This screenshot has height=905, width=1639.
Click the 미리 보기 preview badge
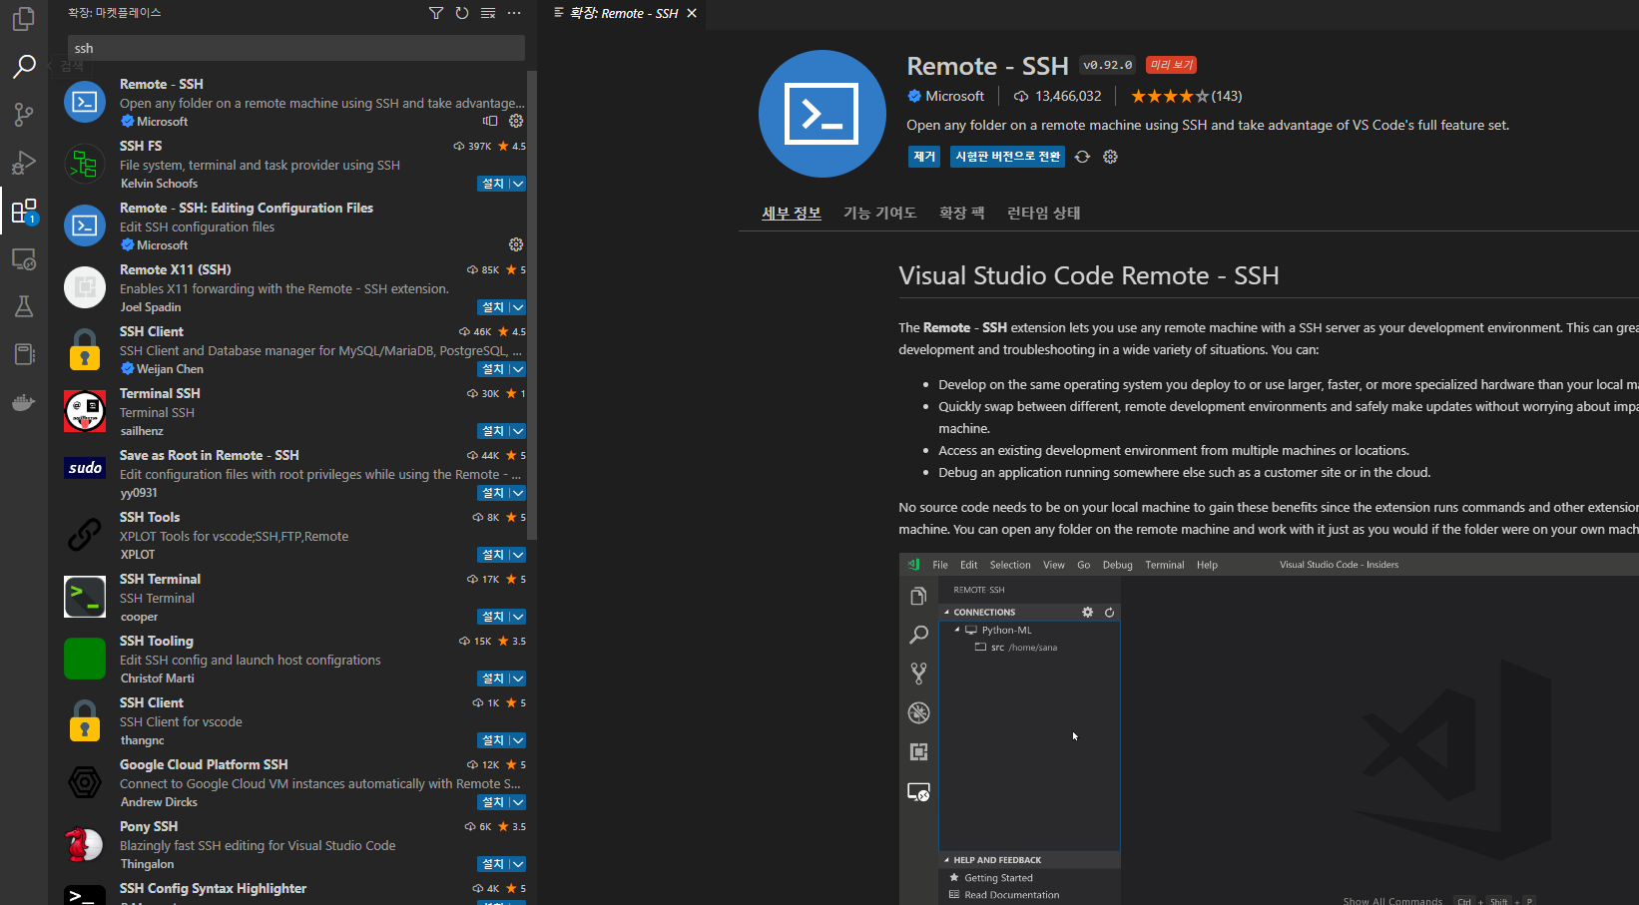click(x=1171, y=65)
